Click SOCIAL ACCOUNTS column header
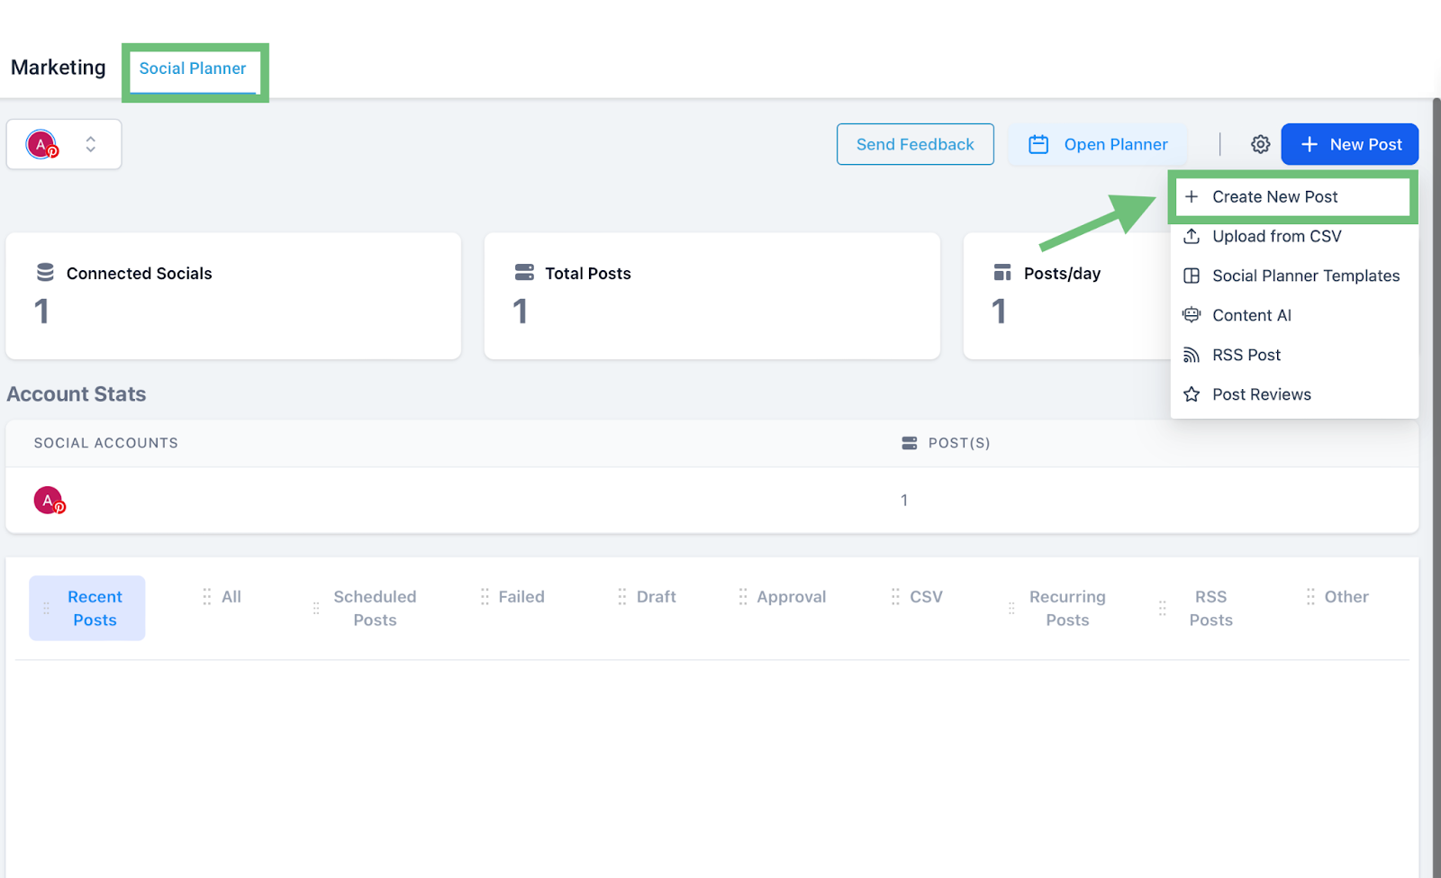This screenshot has height=878, width=1441. click(106, 443)
